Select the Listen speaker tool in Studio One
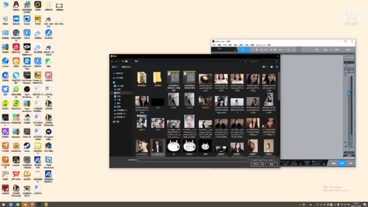 (x=275, y=50)
